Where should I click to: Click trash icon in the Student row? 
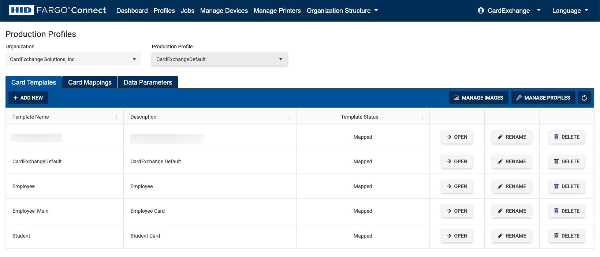556,236
